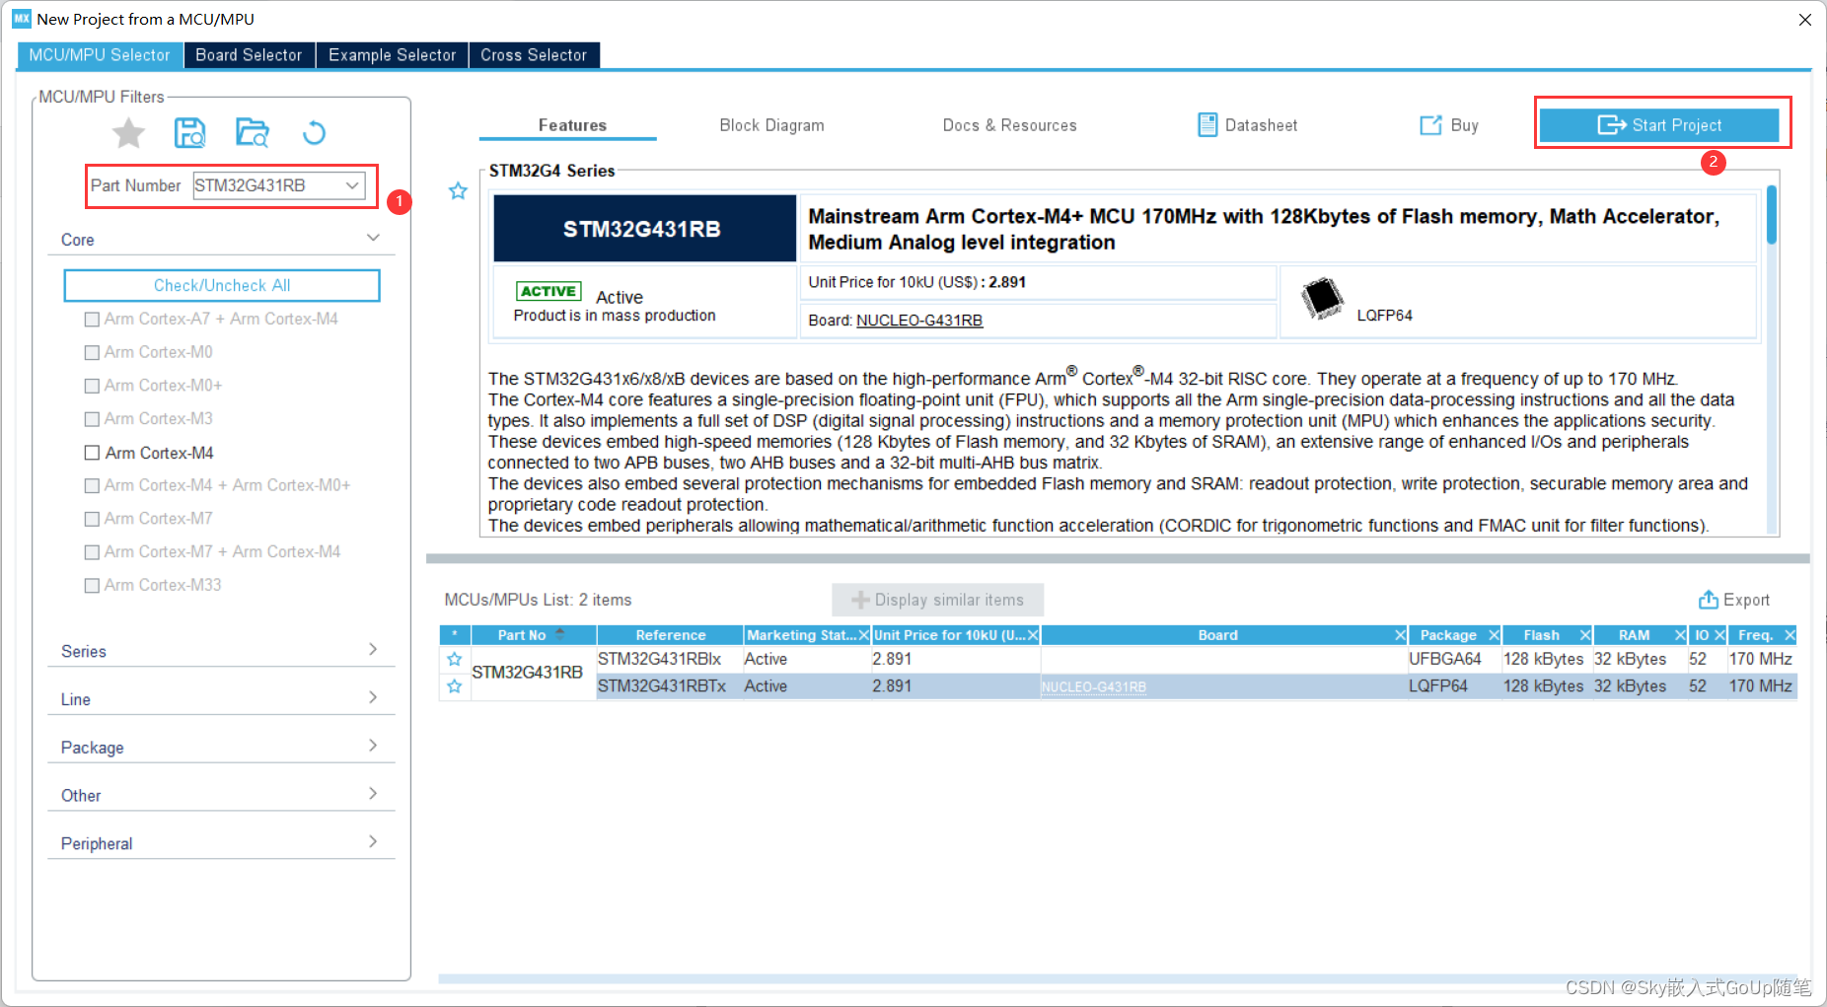This screenshot has width=1827, height=1007.
Task: Click Check/Uncheck All for cores
Action: coord(222,285)
